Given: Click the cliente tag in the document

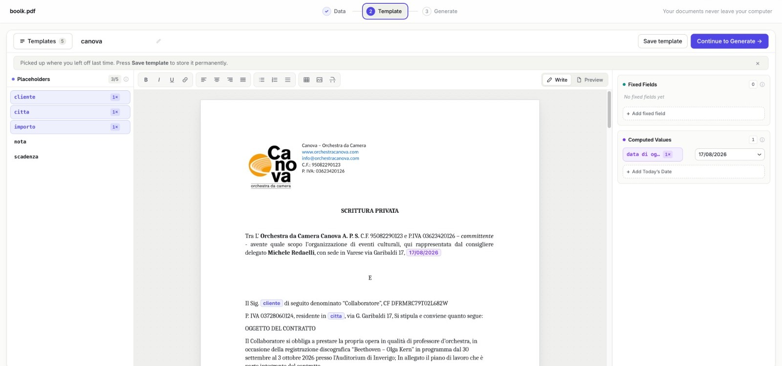Looking at the screenshot, I should click(272, 304).
